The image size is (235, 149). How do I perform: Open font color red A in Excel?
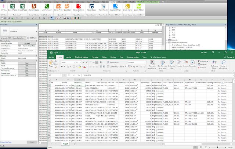(x=84, y=66)
